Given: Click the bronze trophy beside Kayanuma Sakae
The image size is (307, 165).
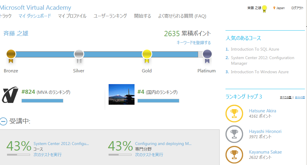Looking at the screenshot, I should [x=234, y=154].
